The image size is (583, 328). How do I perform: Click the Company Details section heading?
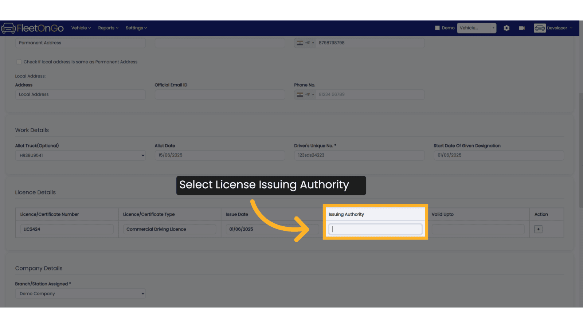pyautogui.click(x=39, y=268)
